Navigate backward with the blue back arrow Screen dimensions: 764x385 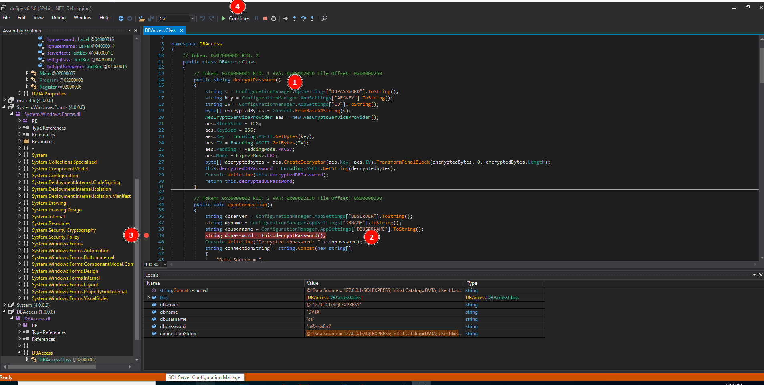pos(121,18)
